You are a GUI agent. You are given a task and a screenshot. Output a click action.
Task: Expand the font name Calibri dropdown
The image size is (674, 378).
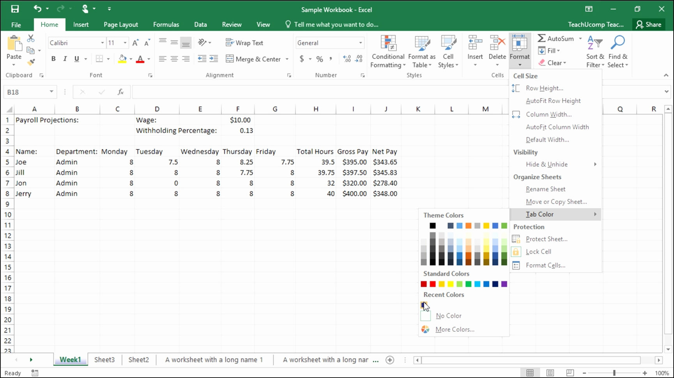[102, 43]
